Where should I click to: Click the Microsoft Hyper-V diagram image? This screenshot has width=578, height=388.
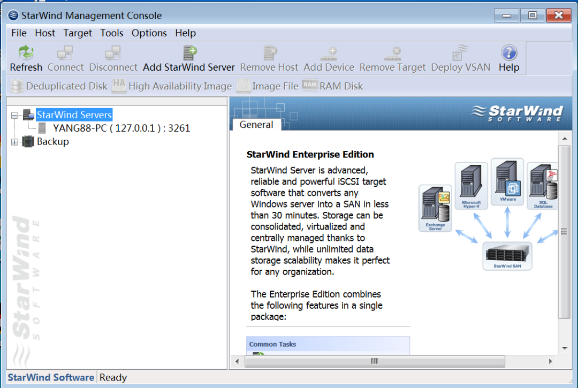[471, 186]
